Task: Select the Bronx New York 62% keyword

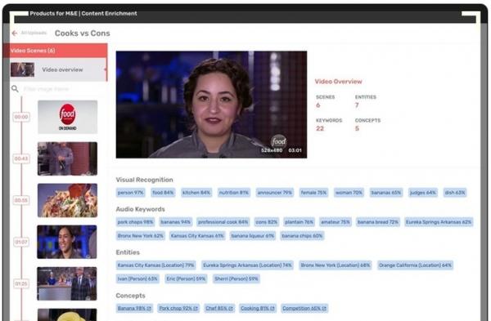Action: click(140, 236)
